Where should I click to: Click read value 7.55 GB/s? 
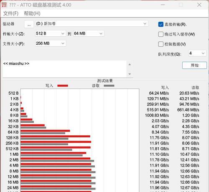(191, 132)
